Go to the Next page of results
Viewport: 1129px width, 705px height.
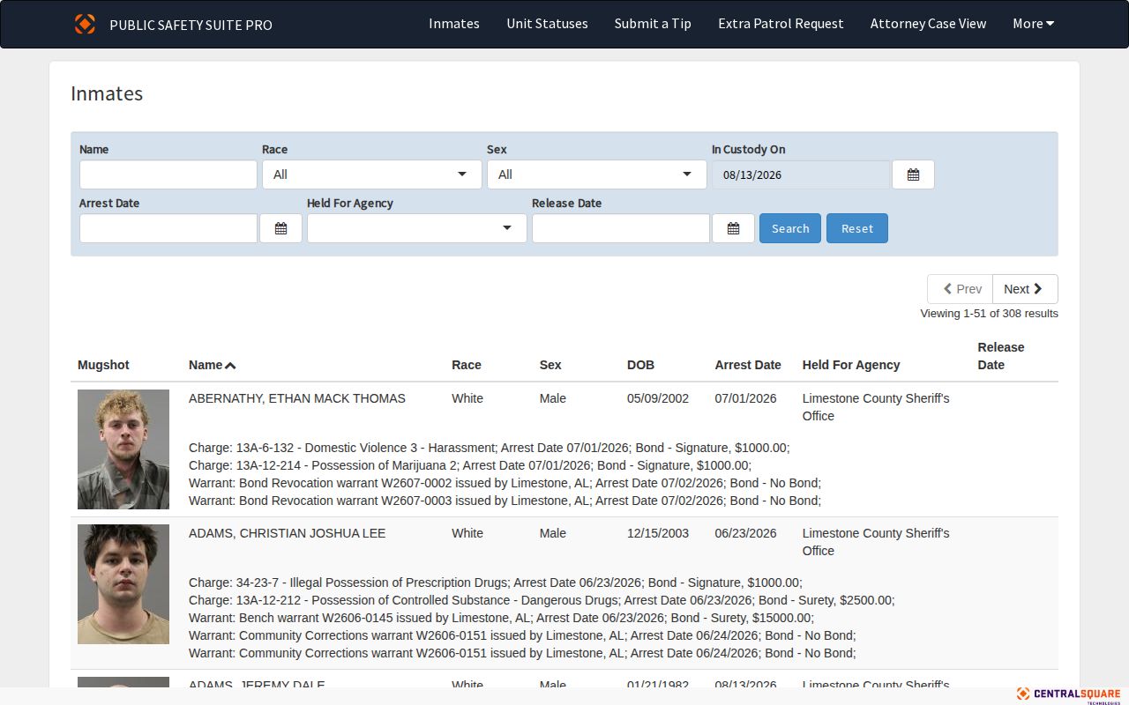pyautogui.click(x=1025, y=289)
